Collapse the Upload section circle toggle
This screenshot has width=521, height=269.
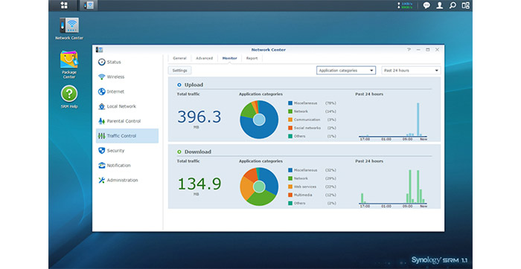(x=179, y=85)
